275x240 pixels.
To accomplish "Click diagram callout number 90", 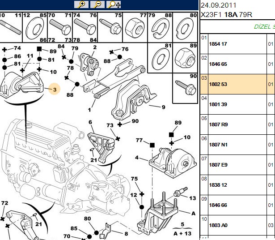I will pyautogui.click(x=135, y=121).
